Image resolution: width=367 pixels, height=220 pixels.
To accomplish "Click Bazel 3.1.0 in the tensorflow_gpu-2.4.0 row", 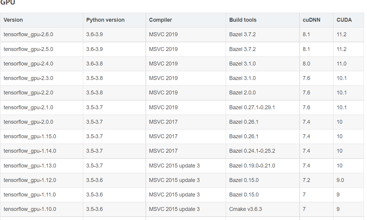I will point(263,64).
